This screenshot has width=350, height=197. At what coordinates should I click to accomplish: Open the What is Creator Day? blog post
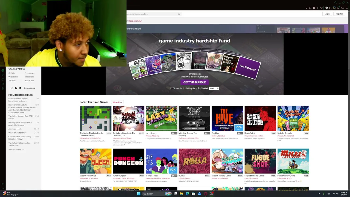tap(17, 133)
